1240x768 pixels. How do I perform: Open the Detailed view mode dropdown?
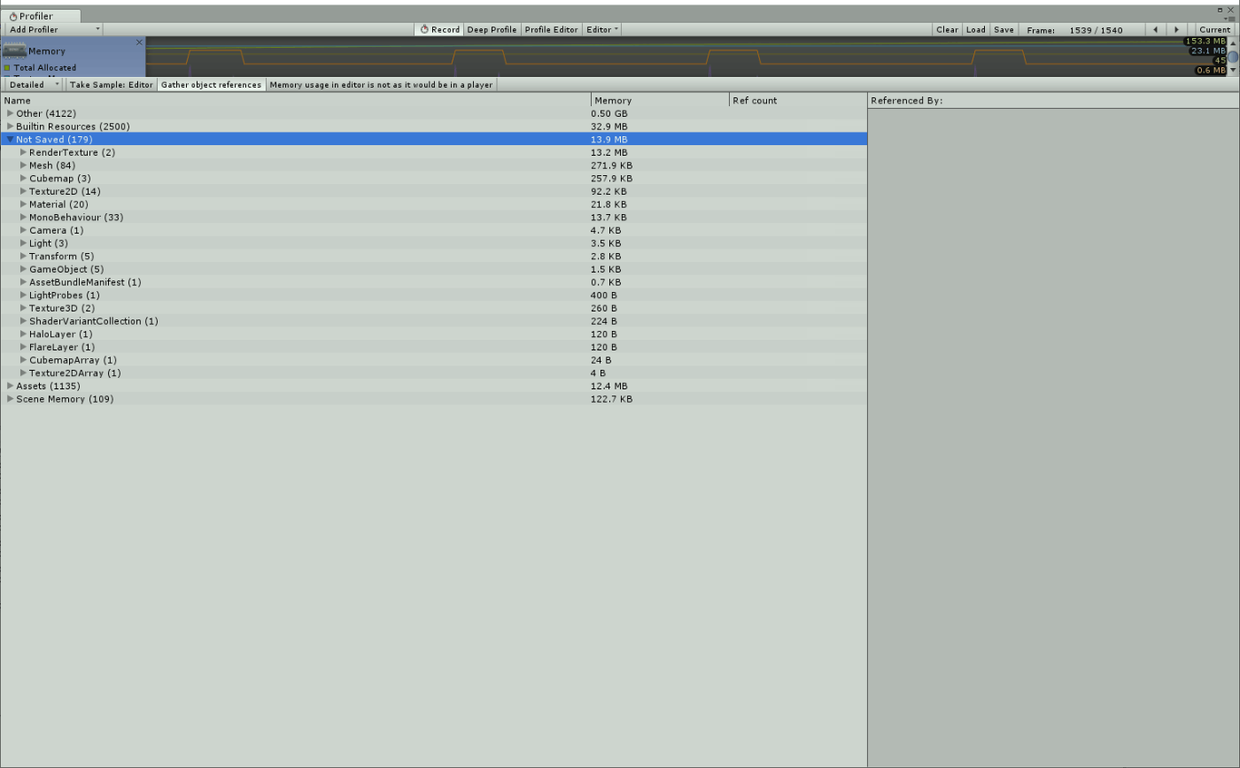point(34,85)
